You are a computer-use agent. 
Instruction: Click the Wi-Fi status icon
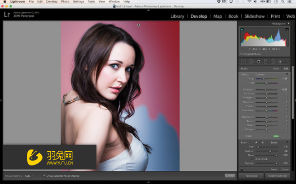tap(249, 1)
